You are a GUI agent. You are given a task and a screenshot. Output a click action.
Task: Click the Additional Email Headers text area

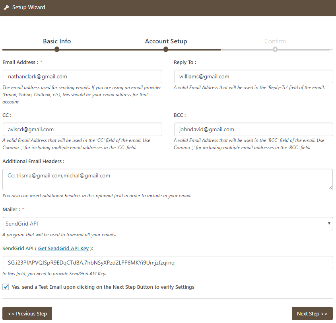(x=167, y=179)
